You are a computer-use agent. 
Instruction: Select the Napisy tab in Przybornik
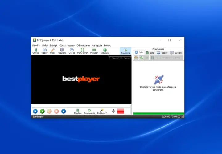pos(162,53)
